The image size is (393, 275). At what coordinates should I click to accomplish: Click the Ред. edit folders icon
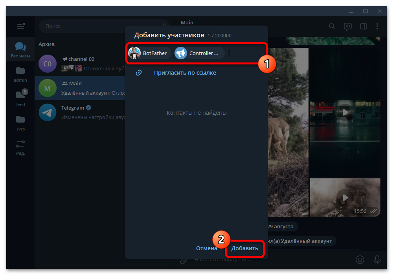tap(20, 147)
